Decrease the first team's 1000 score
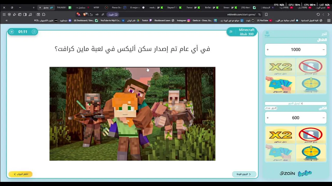Viewport: 332px width, 186px height. [323, 50]
